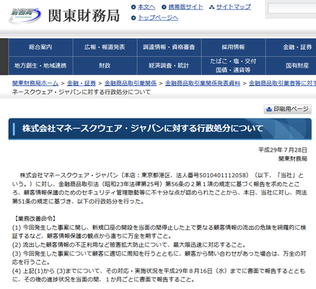Click the 印刷用ページ button
The width and height of the screenshot is (316, 289).
288,109
